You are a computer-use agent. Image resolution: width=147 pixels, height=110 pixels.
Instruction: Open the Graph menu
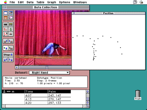pyautogui.click(x=52, y=2)
